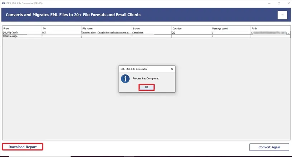Click the app icon in title bar
The image size is (292, 157).
(4, 3)
